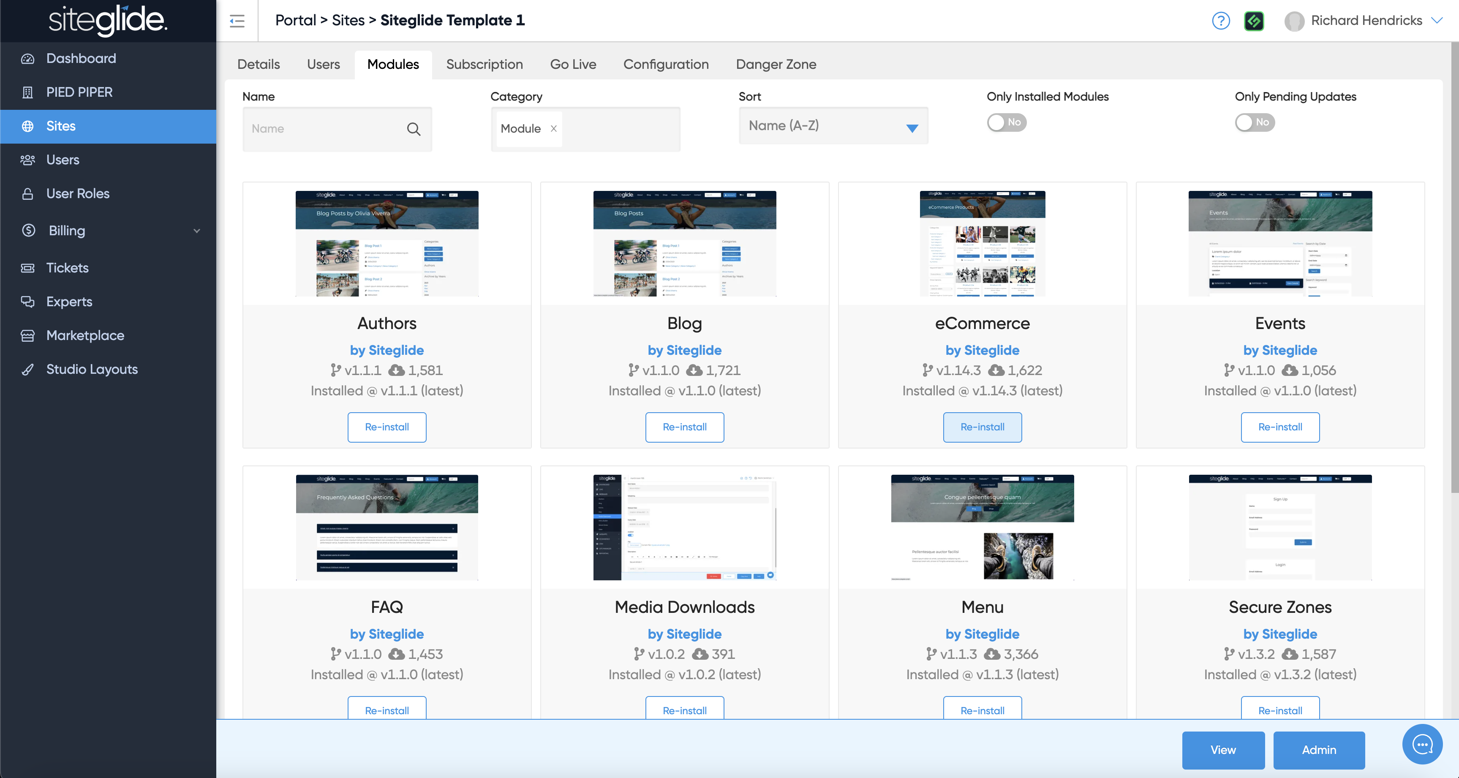Click the search magnifier in Name field
Screen dimensions: 1459x778
tap(414, 129)
